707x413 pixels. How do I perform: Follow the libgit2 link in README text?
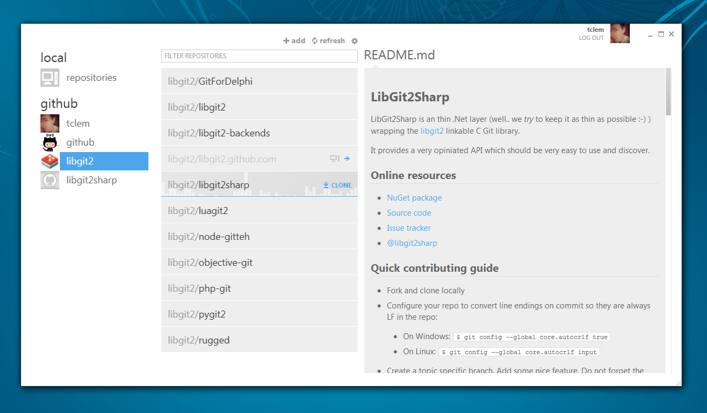pos(432,131)
